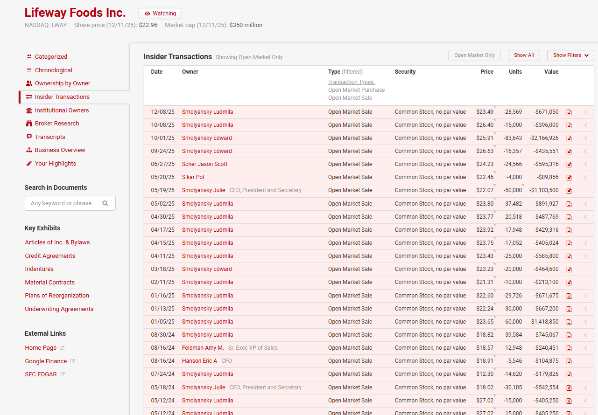
Task: Open filing document for 10/01/25 Smolyansky Edward sale
Action: click(569, 138)
